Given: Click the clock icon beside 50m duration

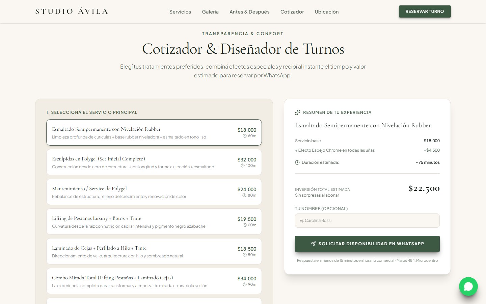Looking at the screenshot, I should [245, 255].
